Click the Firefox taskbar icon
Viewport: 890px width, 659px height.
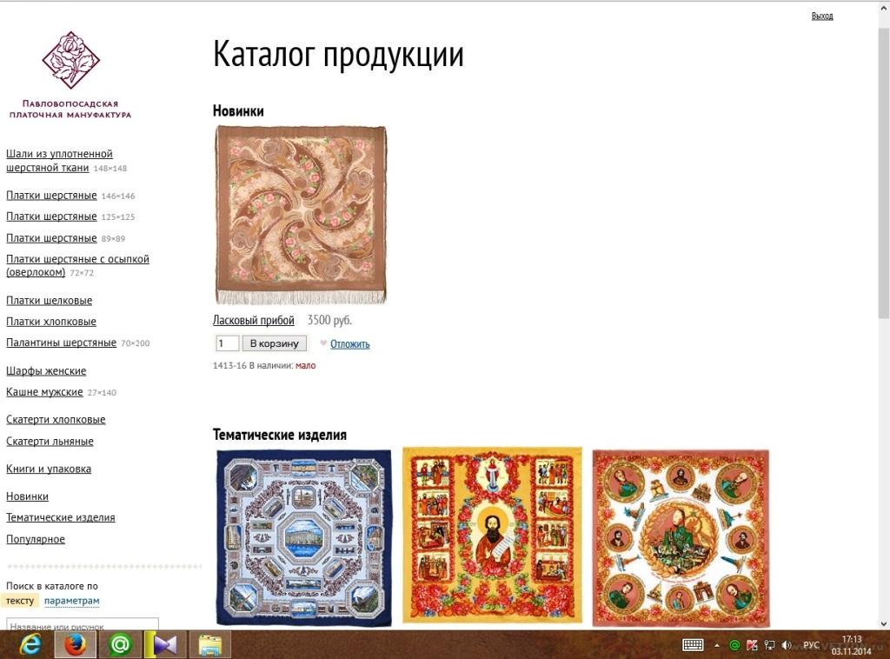[x=76, y=644]
